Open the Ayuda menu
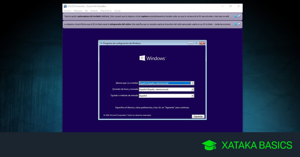The width and height of the screenshot is (300, 157). click(117, 11)
